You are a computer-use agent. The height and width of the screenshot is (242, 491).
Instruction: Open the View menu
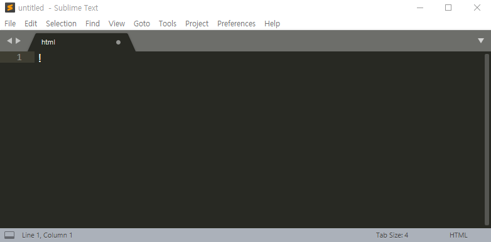[117, 23]
